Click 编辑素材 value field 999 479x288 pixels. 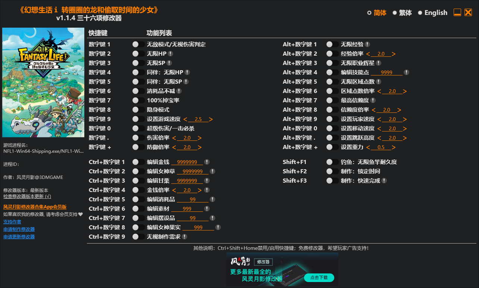(187, 209)
